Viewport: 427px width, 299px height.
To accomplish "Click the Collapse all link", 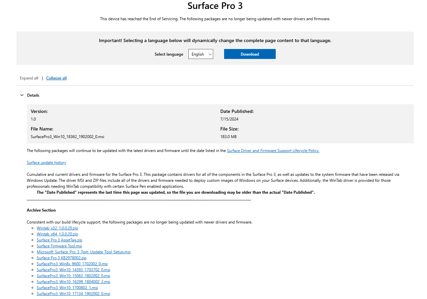I will [x=56, y=78].
